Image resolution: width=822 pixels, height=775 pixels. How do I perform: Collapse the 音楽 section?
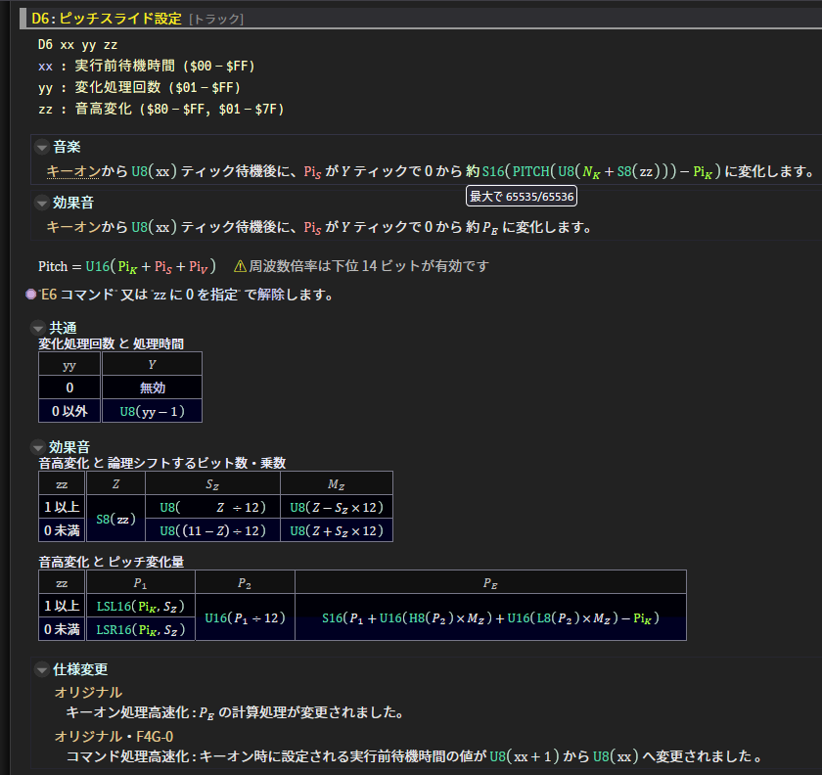pos(42,148)
